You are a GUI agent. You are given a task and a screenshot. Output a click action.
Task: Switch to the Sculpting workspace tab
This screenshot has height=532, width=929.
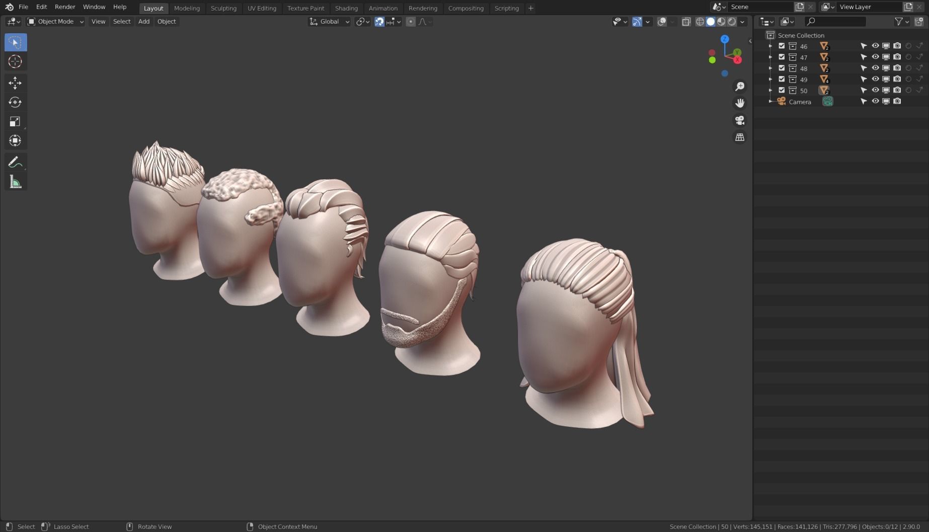[x=223, y=8]
